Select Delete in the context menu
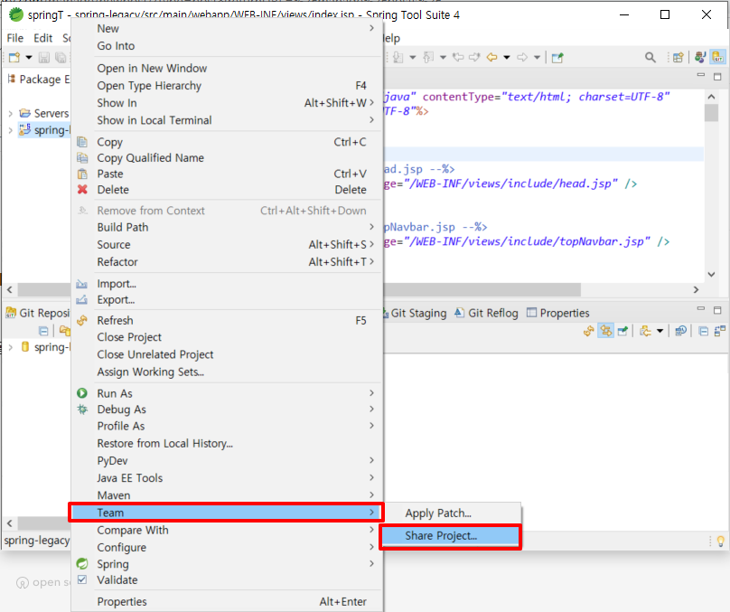The image size is (730, 612). pyautogui.click(x=227, y=190)
